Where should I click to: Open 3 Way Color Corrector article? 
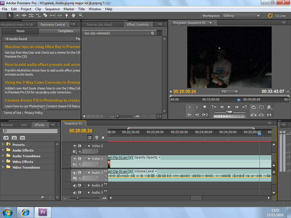43,83
